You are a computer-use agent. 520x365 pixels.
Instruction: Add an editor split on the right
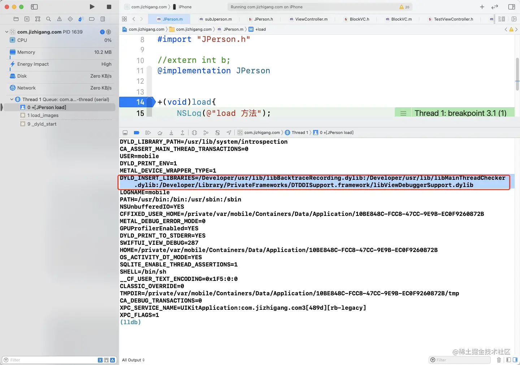tap(514, 19)
